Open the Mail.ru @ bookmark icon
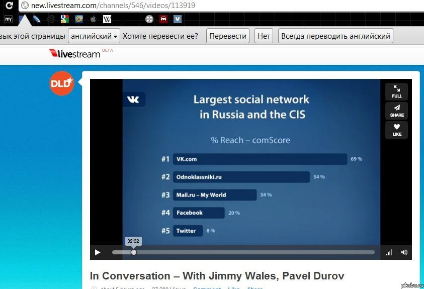Image resolution: width=424 pixels, height=289 pixels. click(78, 19)
